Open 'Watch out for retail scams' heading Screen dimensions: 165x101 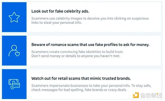[81, 78]
